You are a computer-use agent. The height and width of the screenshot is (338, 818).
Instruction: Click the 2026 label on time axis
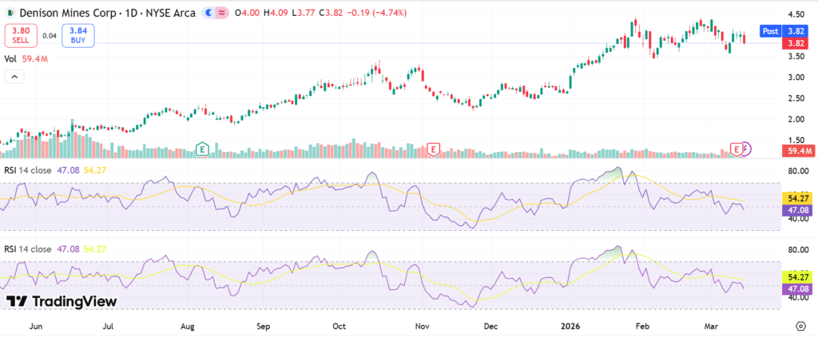click(568, 326)
